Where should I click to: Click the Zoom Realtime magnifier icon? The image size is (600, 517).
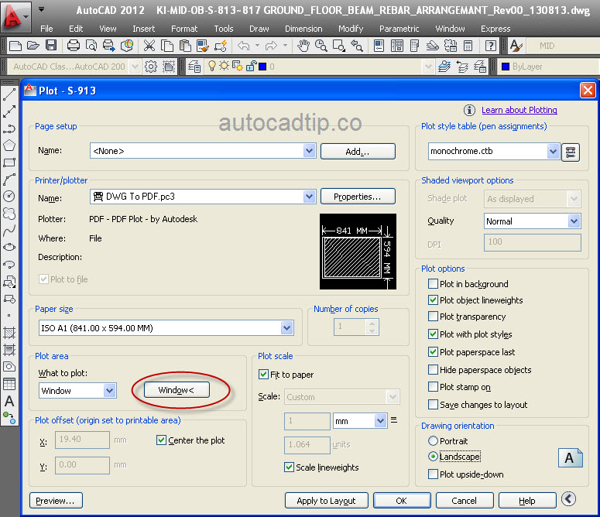[321, 46]
